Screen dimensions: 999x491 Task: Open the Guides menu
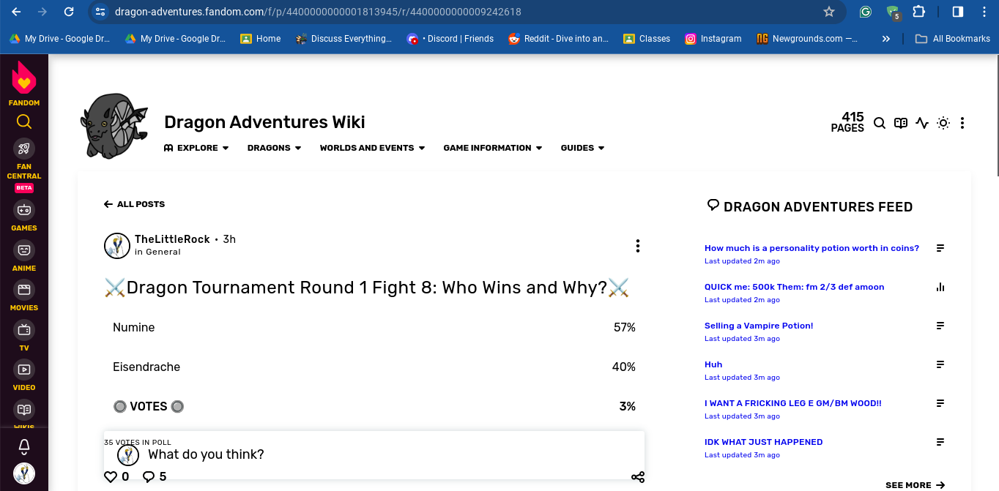(x=582, y=148)
